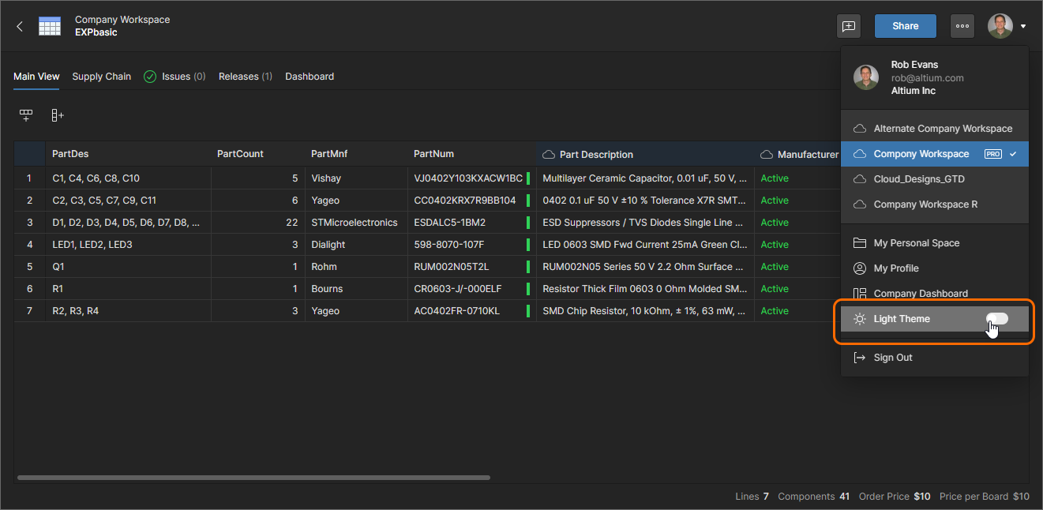Image resolution: width=1043 pixels, height=510 pixels.
Task: Switch to the Supply Chain tab
Action: [101, 77]
